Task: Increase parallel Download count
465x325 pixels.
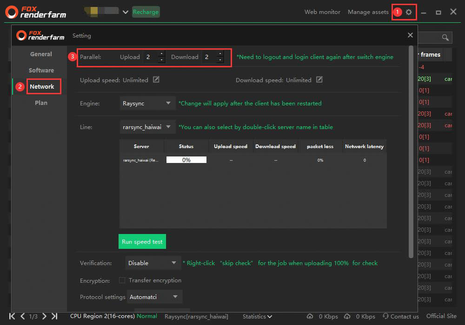Action: 220,53
